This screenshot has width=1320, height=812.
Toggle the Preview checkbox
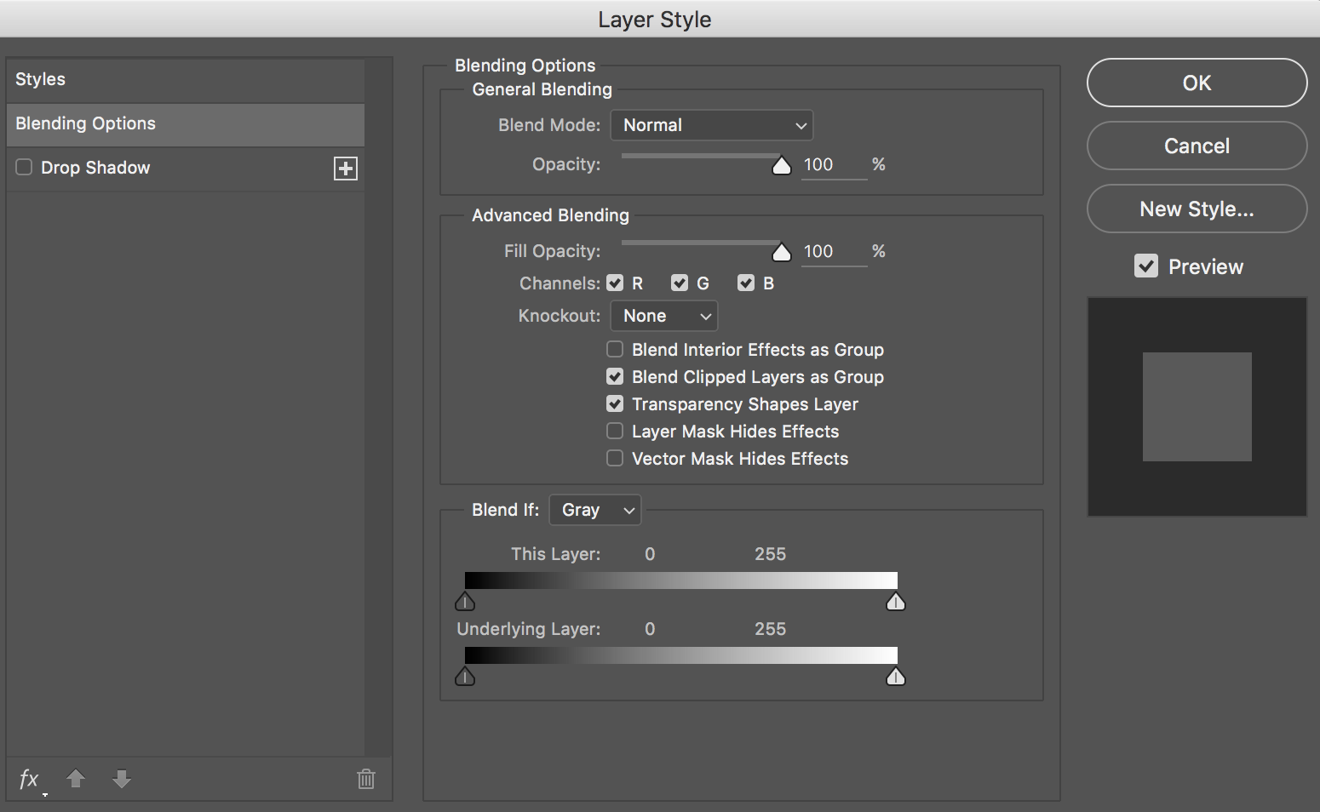pyautogui.click(x=1146, y=266)
